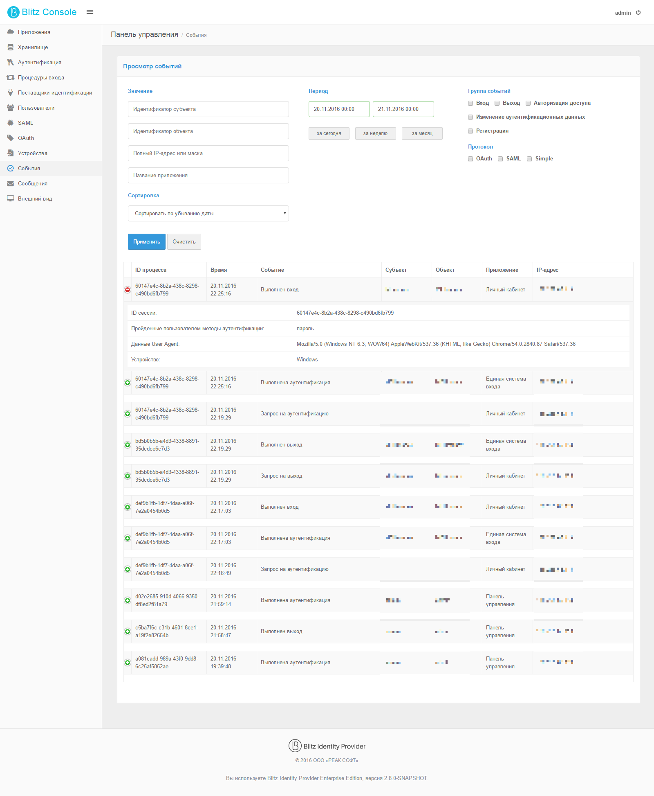Expand the c5ba7f6c Выполнен выход row
Screen dimensions: 654x796
[128, 631]
